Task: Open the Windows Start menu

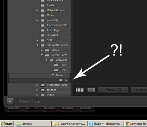Action: (x=7, y=124)
